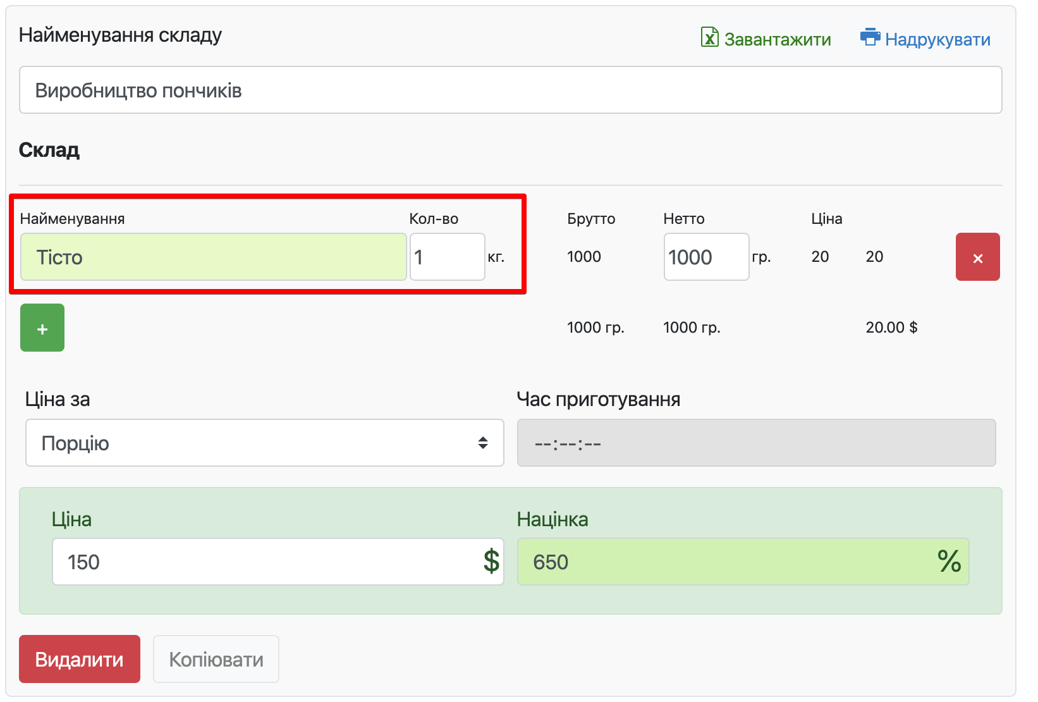
Task: Click the dollar sign in the Ціна field
Action: pos(491,562)
